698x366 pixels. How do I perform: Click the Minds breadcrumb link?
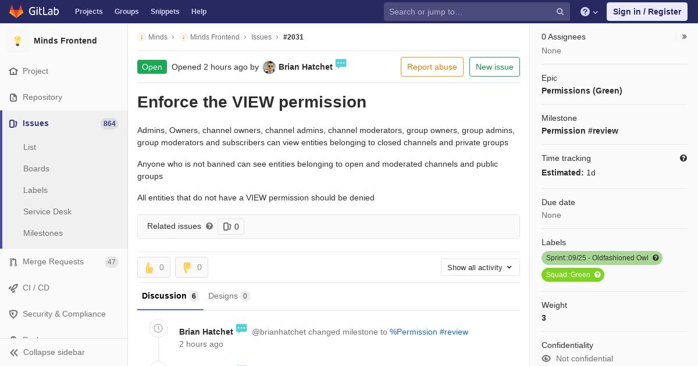158,37
